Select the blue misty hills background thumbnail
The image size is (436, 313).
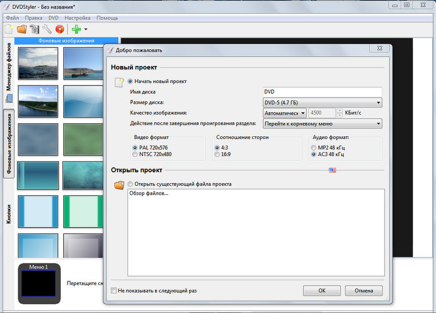tap(83, 101)
